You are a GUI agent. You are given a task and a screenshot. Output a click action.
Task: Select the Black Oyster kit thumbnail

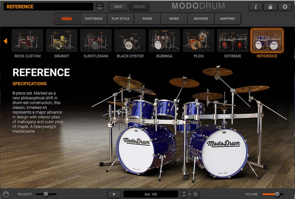point(130,41)
